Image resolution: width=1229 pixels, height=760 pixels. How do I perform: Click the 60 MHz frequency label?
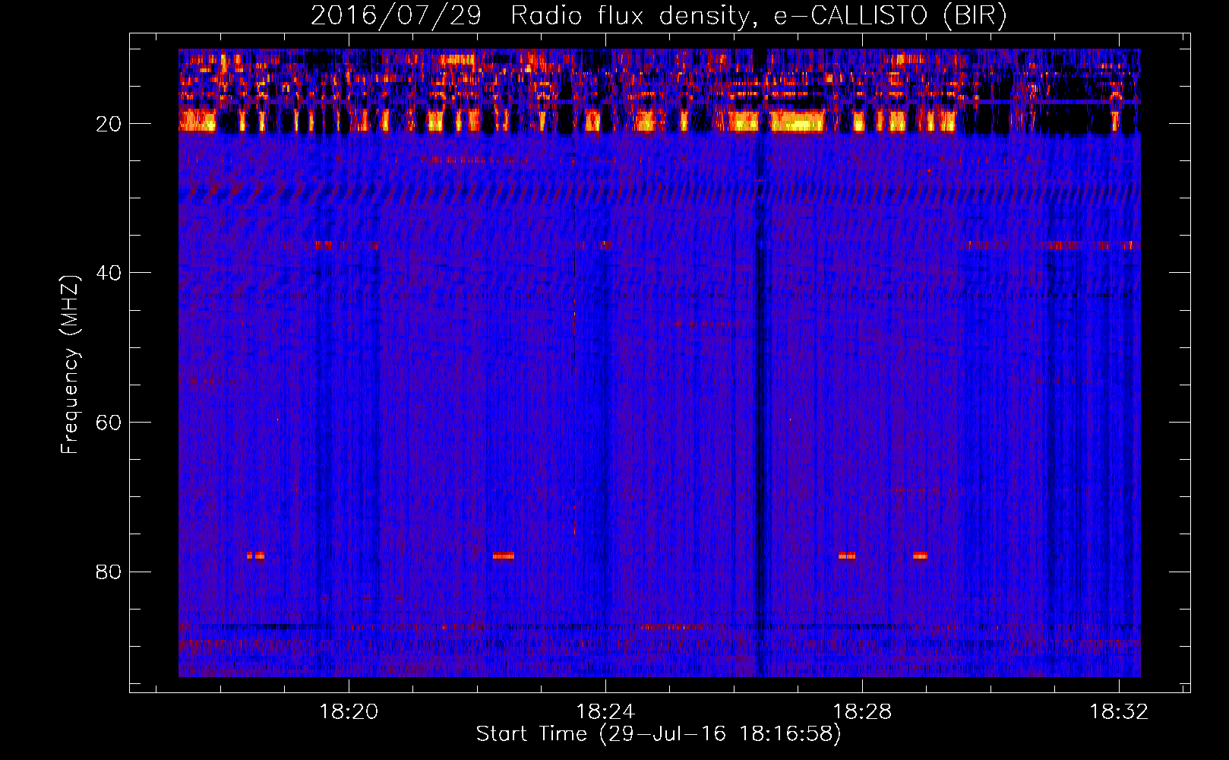(109, 423)
